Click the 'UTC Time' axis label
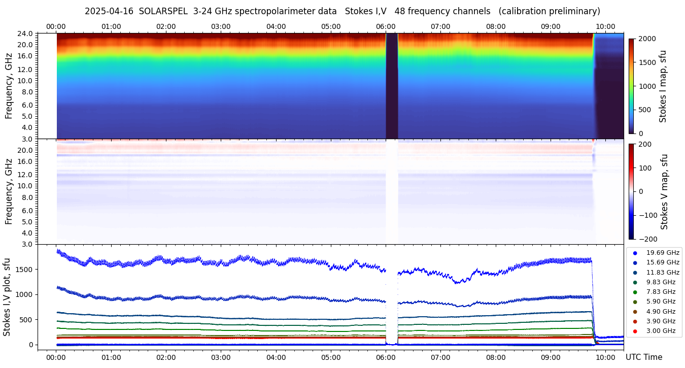 click(643, 357)
